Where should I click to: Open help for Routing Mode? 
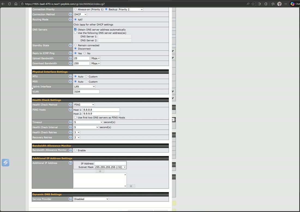tap(70, 20)
